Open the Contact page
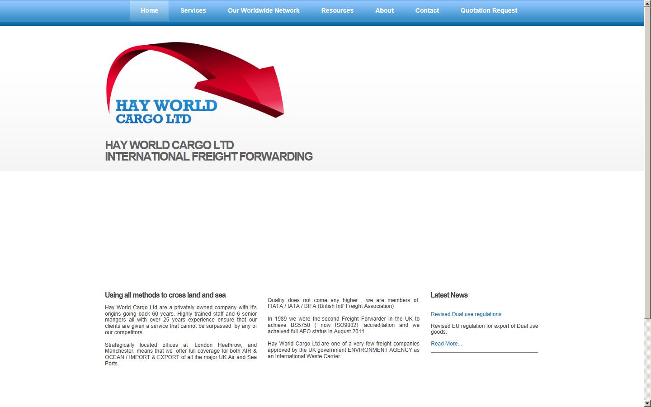651x407 pixels. click(427, 10)
